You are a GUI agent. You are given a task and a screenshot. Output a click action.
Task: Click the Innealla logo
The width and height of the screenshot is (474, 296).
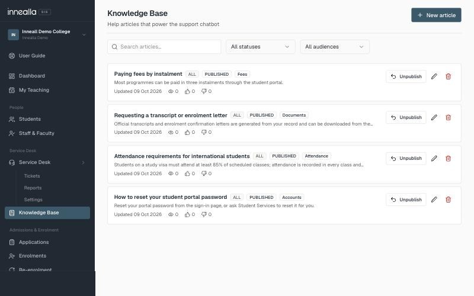[22, 12]
